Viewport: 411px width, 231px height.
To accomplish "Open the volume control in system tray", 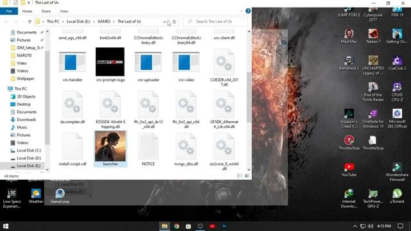I will (371, 227).
